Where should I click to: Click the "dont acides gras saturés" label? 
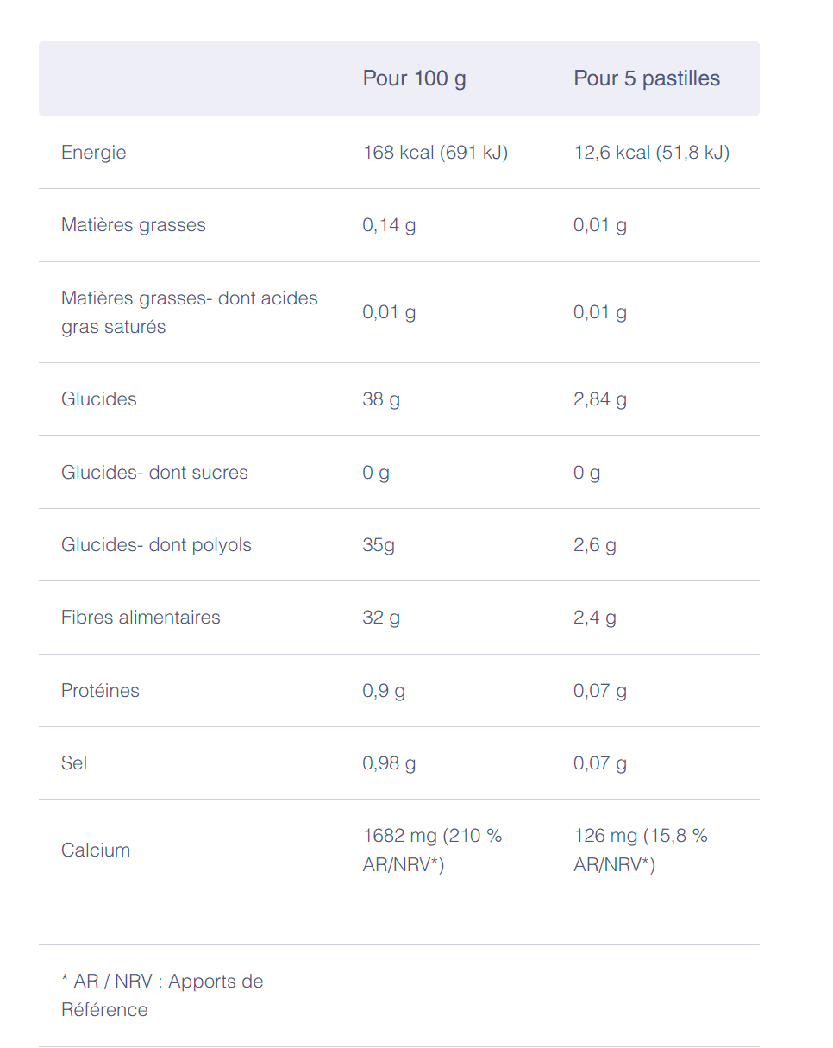189,312
